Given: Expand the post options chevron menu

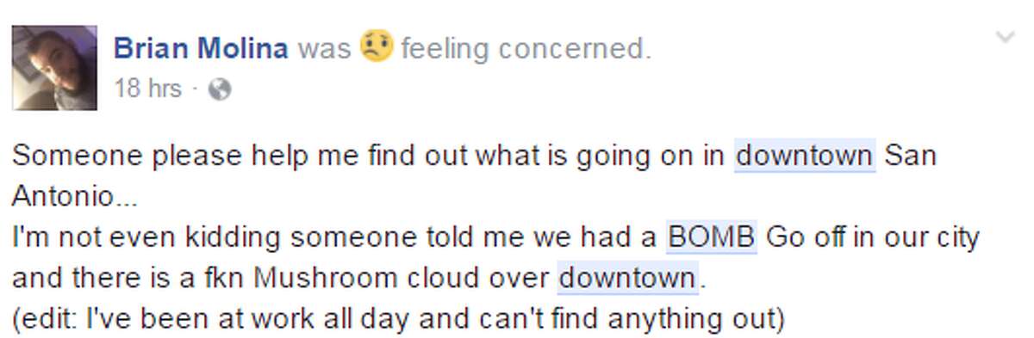Looking at the screenshot, I should coord(1006,36).
